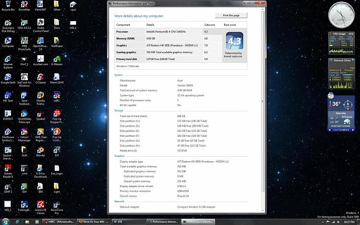Switch to the mIRC taskbar window
360x225 pixels.
tap(59, 222)
